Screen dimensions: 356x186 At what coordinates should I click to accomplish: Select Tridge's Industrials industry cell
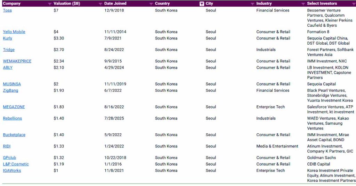(266, 50)
